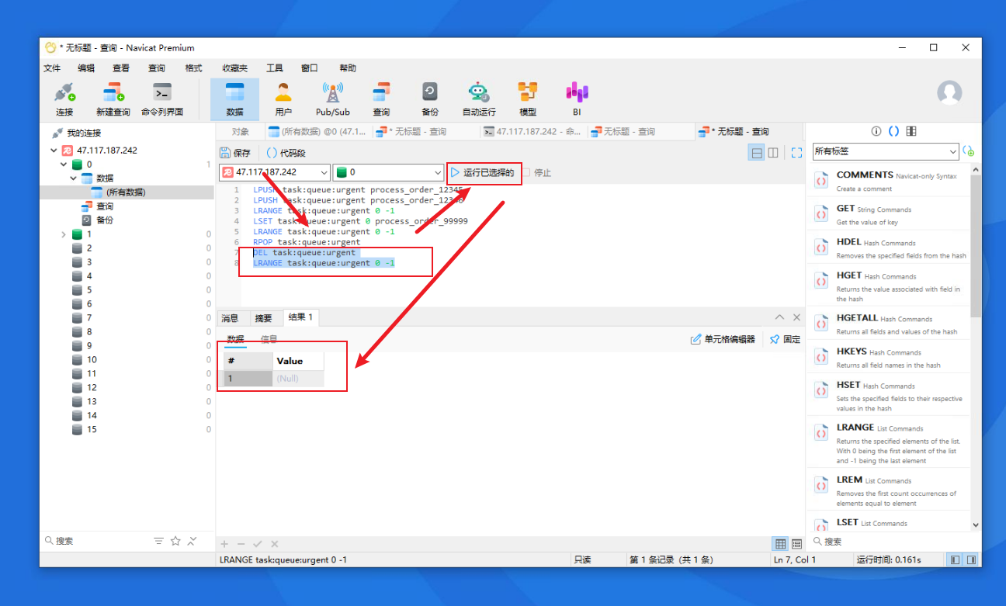Click collapse-all icon in connection pane
Viewport: 1006px width, 606px height.
tap(193, 541)
